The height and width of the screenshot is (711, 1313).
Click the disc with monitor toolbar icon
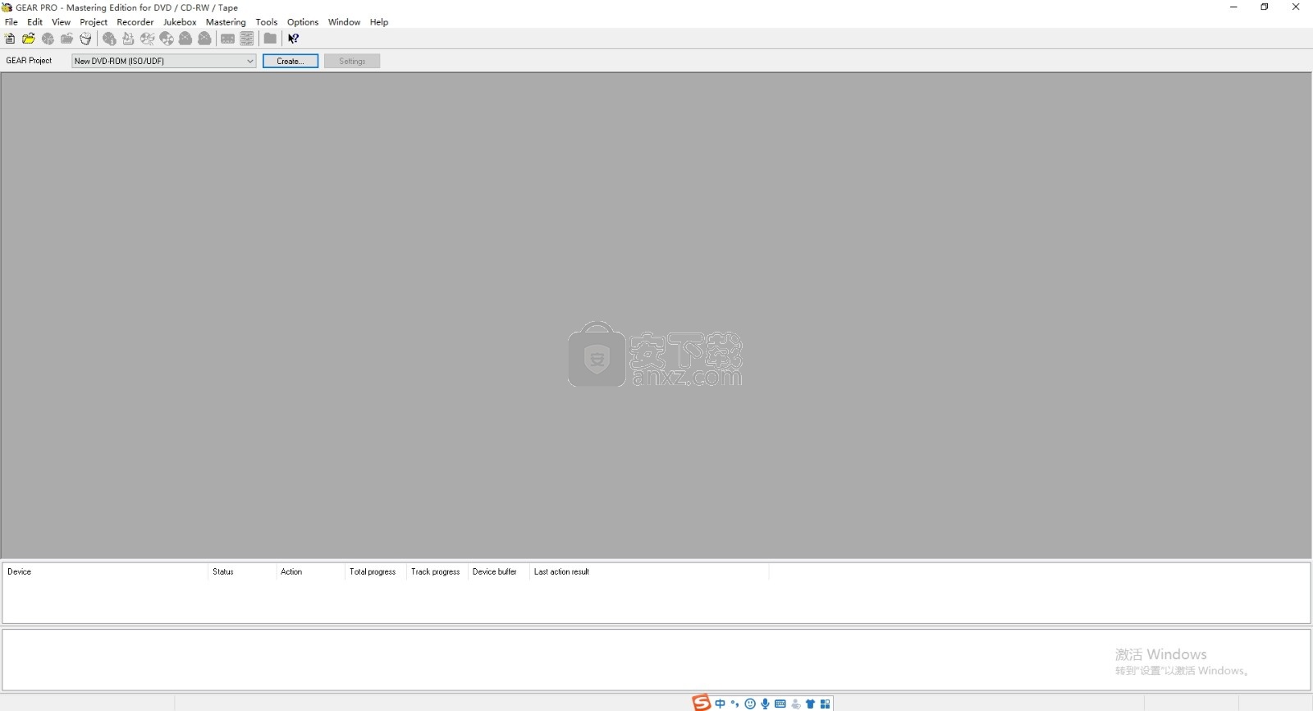pyautogui.click(x=147, y=39)
